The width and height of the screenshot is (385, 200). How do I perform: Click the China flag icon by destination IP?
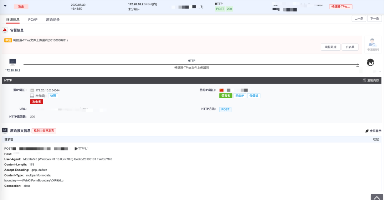(x=221, y=90)
